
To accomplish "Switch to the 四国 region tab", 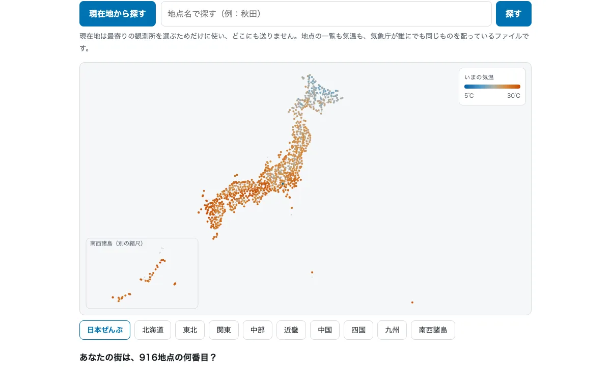I will (358, 330).
